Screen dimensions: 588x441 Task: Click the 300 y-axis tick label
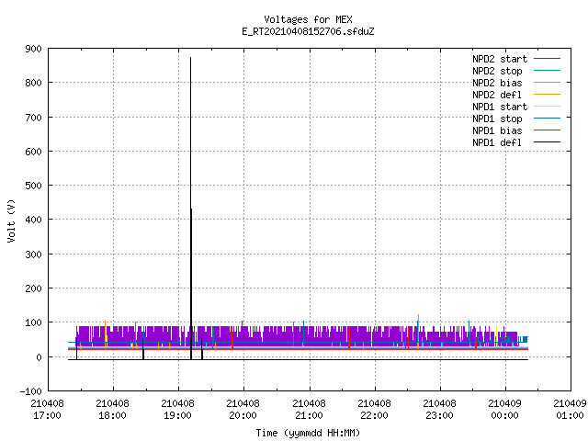(x=33, y=254)
